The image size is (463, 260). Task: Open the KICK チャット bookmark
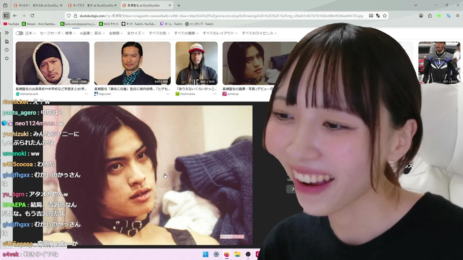coord(109,24)
